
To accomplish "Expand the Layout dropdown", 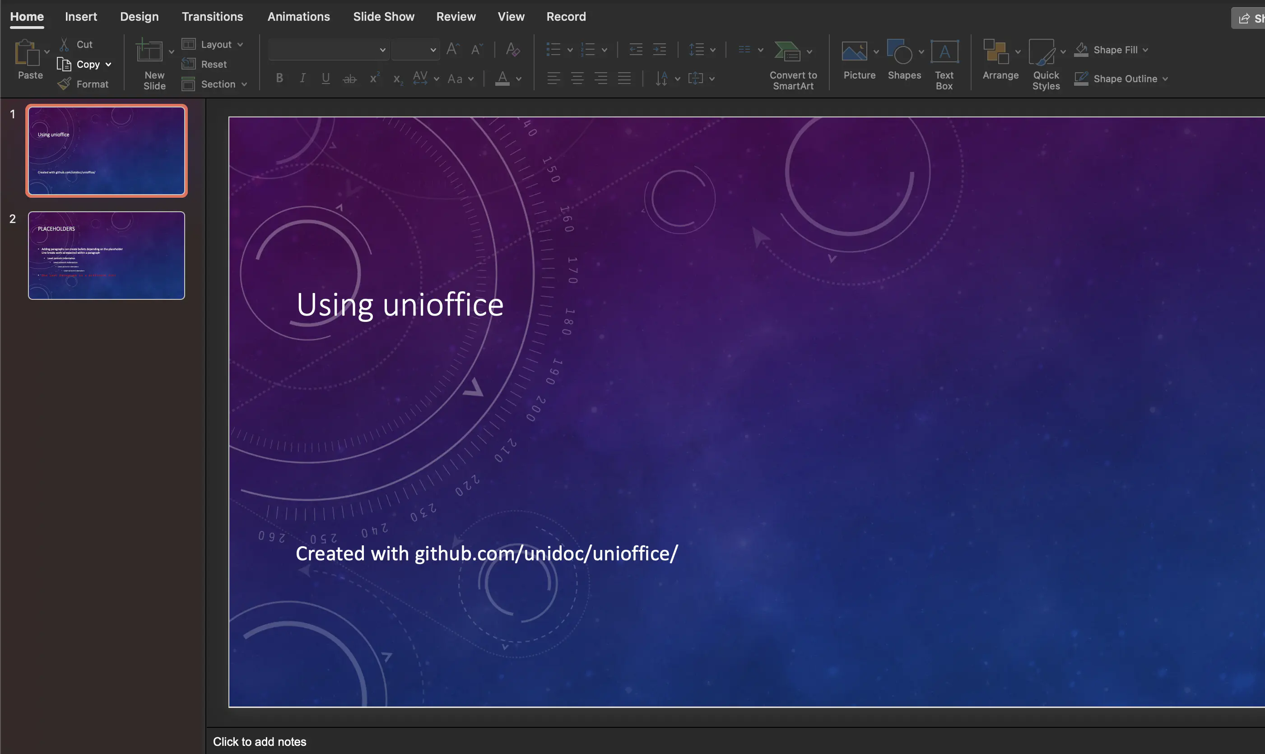I will pyautogui.click(x=240, y=45).
